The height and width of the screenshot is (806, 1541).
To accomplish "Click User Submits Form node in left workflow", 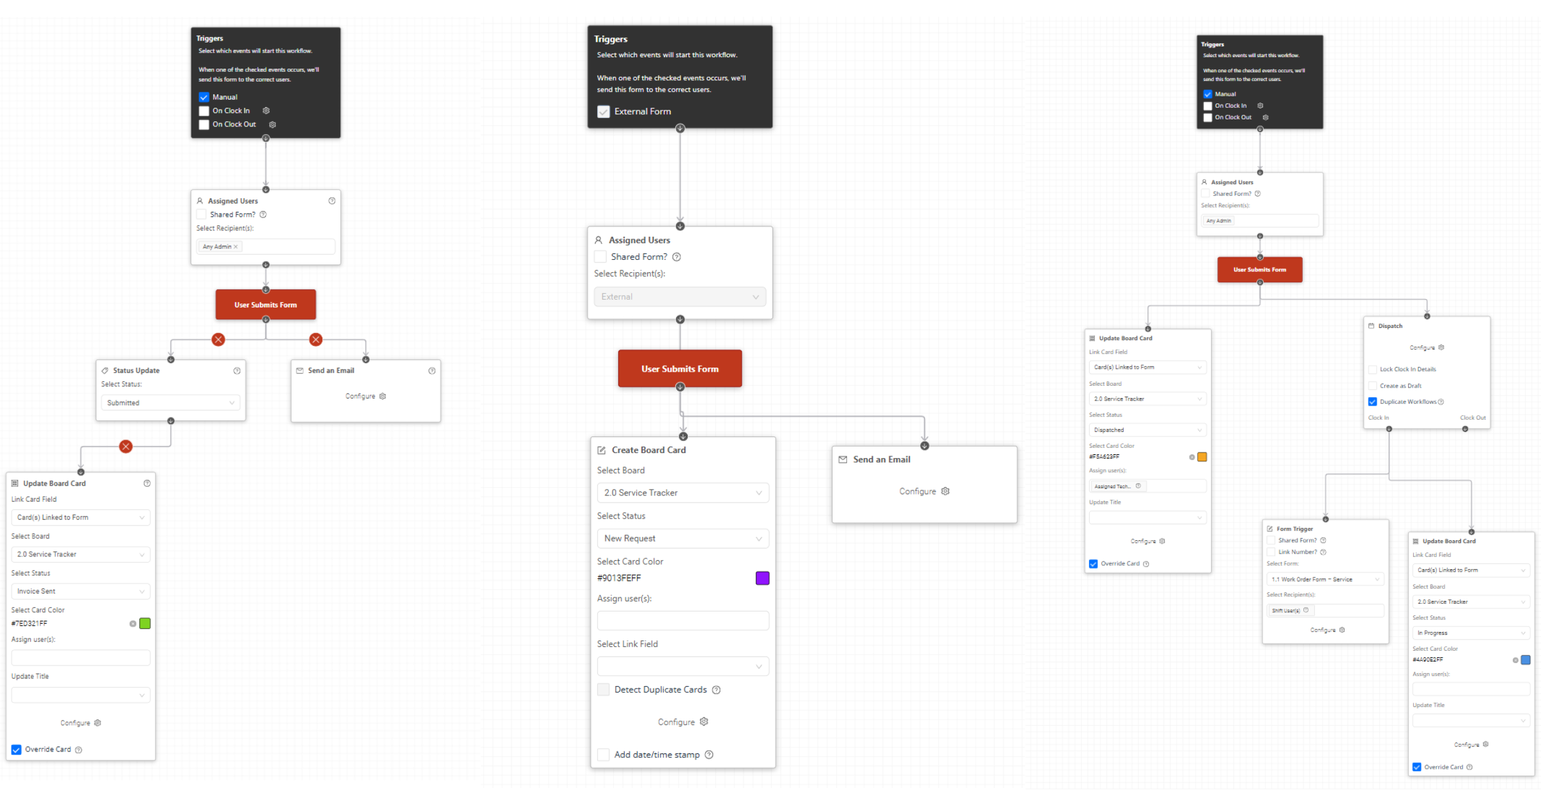I will [x=266, y=305].
